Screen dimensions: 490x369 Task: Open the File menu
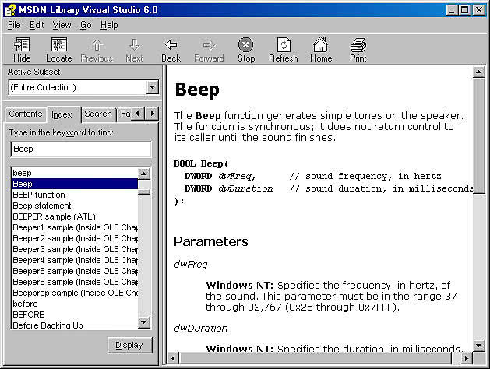point(14,25)
